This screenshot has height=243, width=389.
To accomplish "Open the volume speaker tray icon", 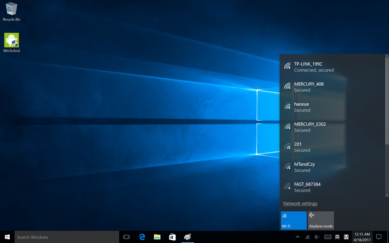I will (317, 237).
